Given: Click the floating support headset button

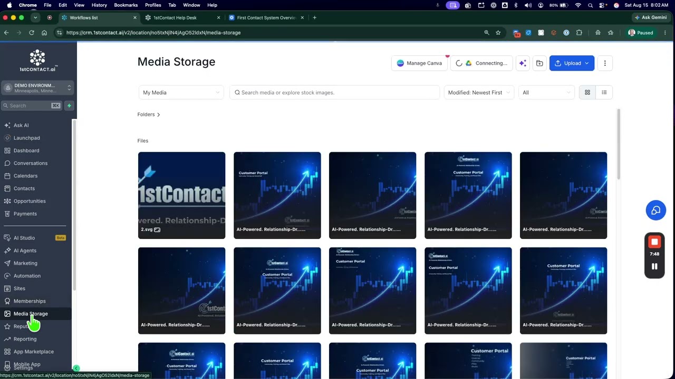Looking at the screenshot, I should coord(656,211).
